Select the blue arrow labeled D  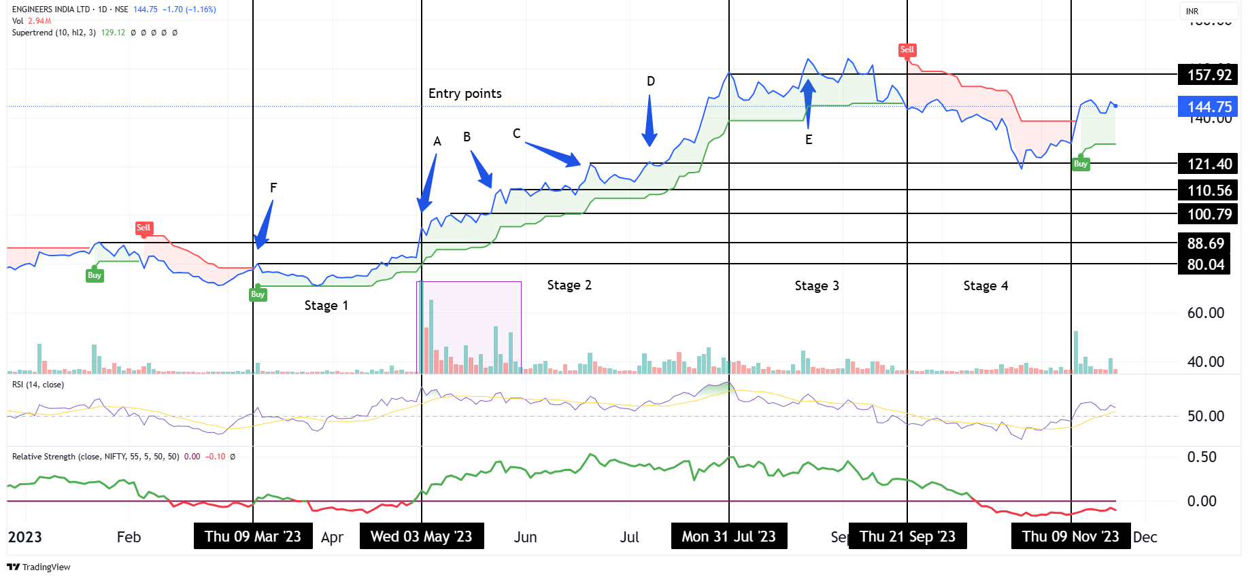click(x=650, y=121)
